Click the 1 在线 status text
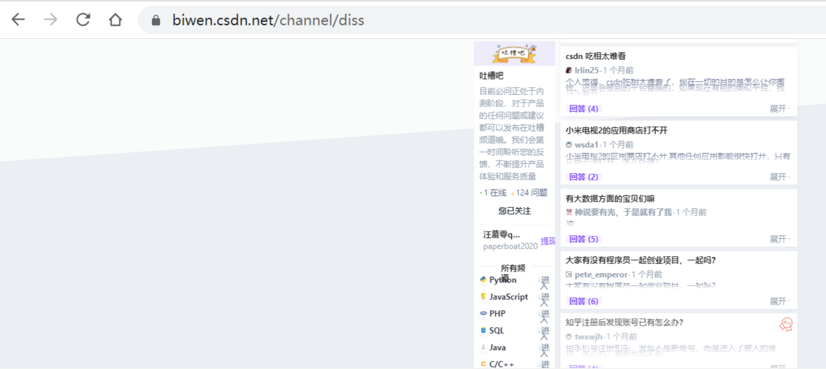826x369 pixels. (495, 193)
